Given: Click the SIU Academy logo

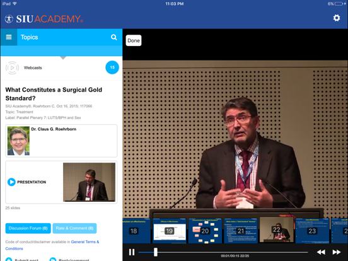Looking at the screenshot, I should 44,19.
